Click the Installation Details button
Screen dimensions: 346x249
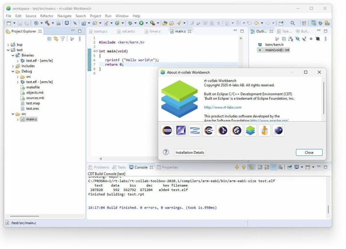pyautogui.click(x=190, y=153)
